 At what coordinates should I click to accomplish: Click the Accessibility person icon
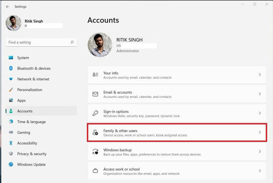click(x=11, y=143)
